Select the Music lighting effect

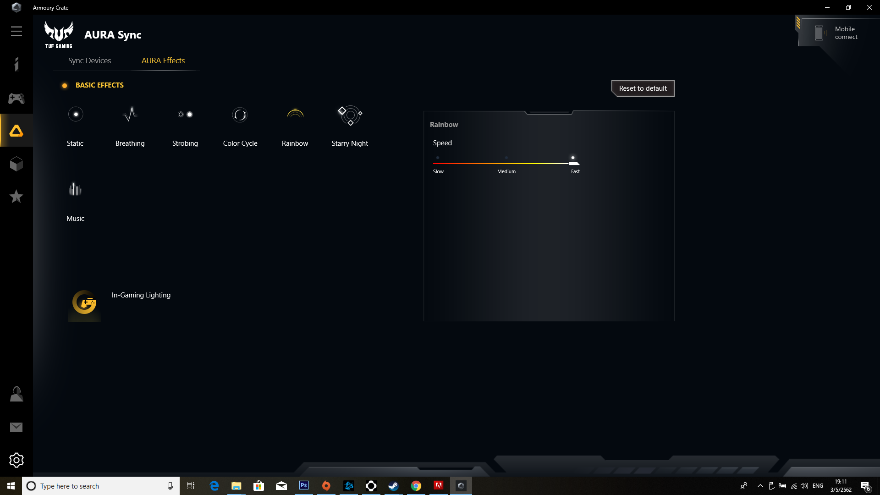(x=75, y=189)
